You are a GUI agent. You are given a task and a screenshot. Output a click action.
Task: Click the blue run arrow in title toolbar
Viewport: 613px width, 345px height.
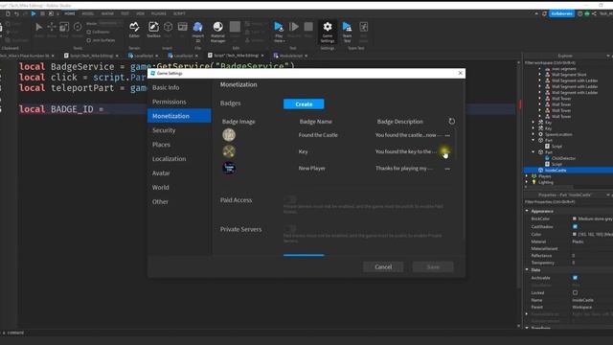tap(34, 13)
